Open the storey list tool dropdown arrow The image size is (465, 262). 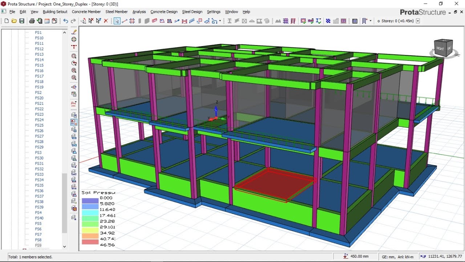(371, 21)
